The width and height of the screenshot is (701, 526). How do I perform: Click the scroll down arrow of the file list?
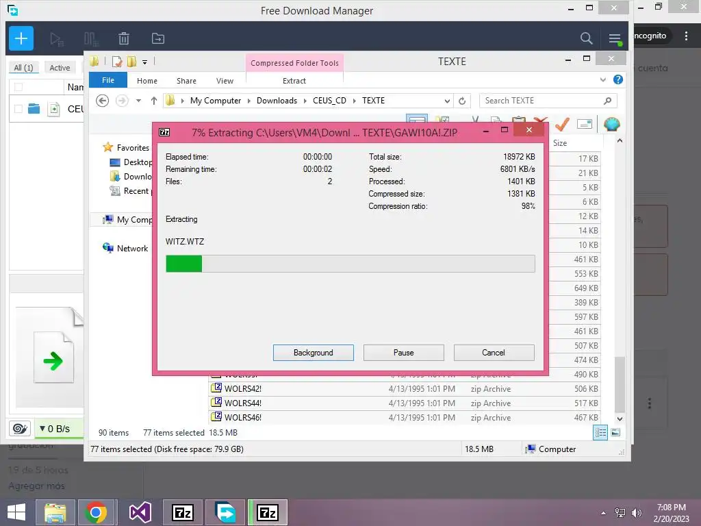(x=620, y=418)
